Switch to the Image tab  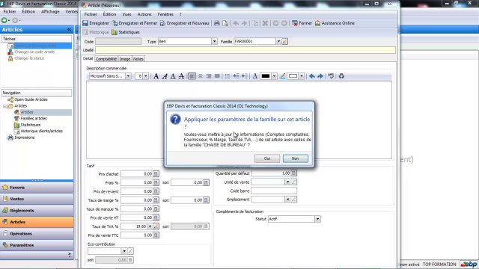click(125, 59)
